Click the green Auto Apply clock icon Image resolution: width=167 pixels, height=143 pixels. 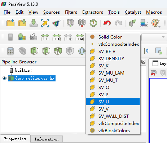tap(93, 23)
